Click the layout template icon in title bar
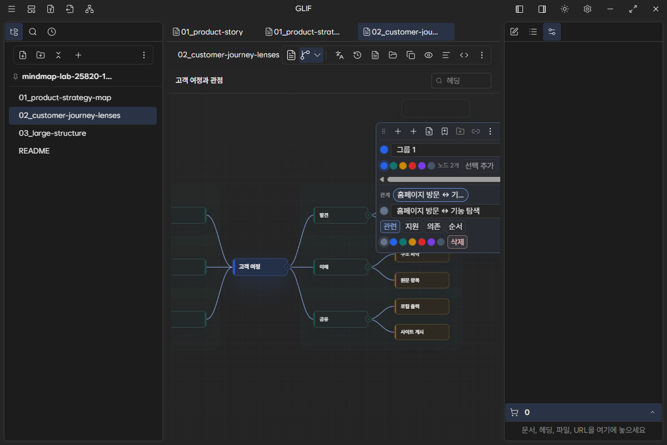Image resolution: width=667 pixels, height=445 pixels. click(x=31, y=9)
